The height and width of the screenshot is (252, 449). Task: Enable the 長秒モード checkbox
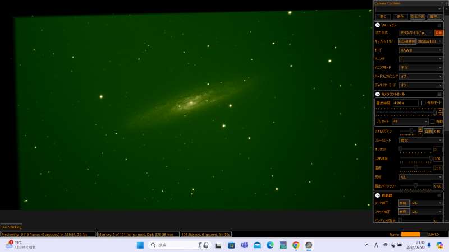(x=424, y=103)
